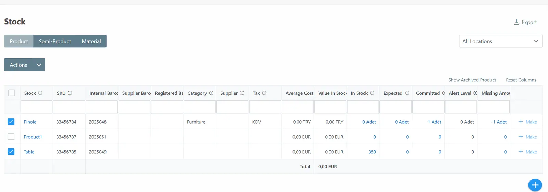Click the In Stock filter field
Viewport: 548px width, 192px height.
click(x=363, y=107)
